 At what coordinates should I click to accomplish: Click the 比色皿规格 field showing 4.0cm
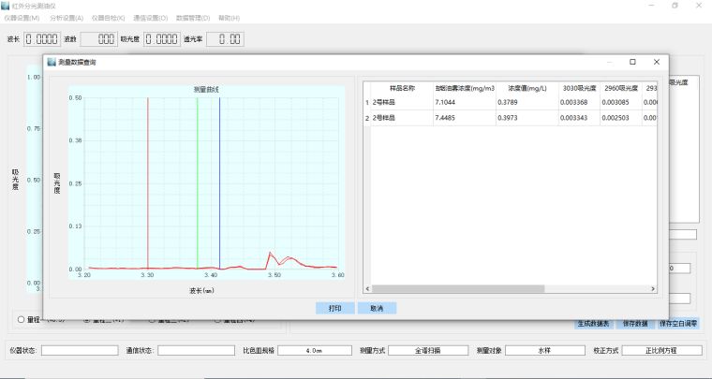pyautogui.click(x=313, y=351)
